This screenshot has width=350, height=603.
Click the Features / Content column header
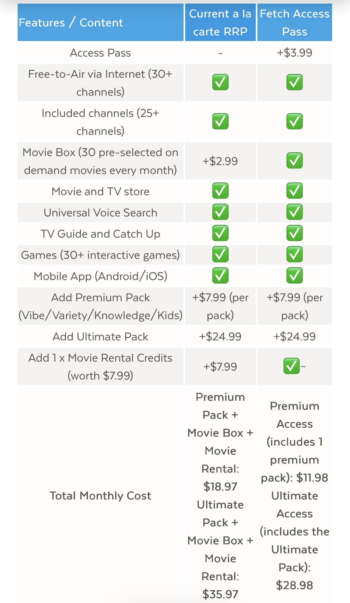coord(71,23)
